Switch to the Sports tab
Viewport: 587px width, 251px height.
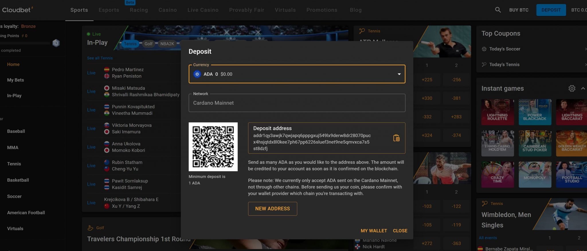click(x=79, y=10)
